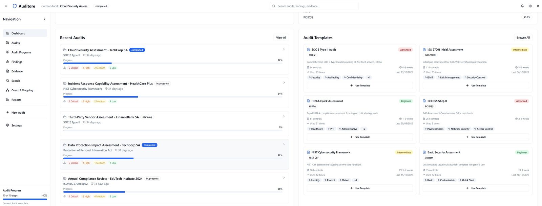Use Template for PCI DSS SAQ-D

point(476,137)
